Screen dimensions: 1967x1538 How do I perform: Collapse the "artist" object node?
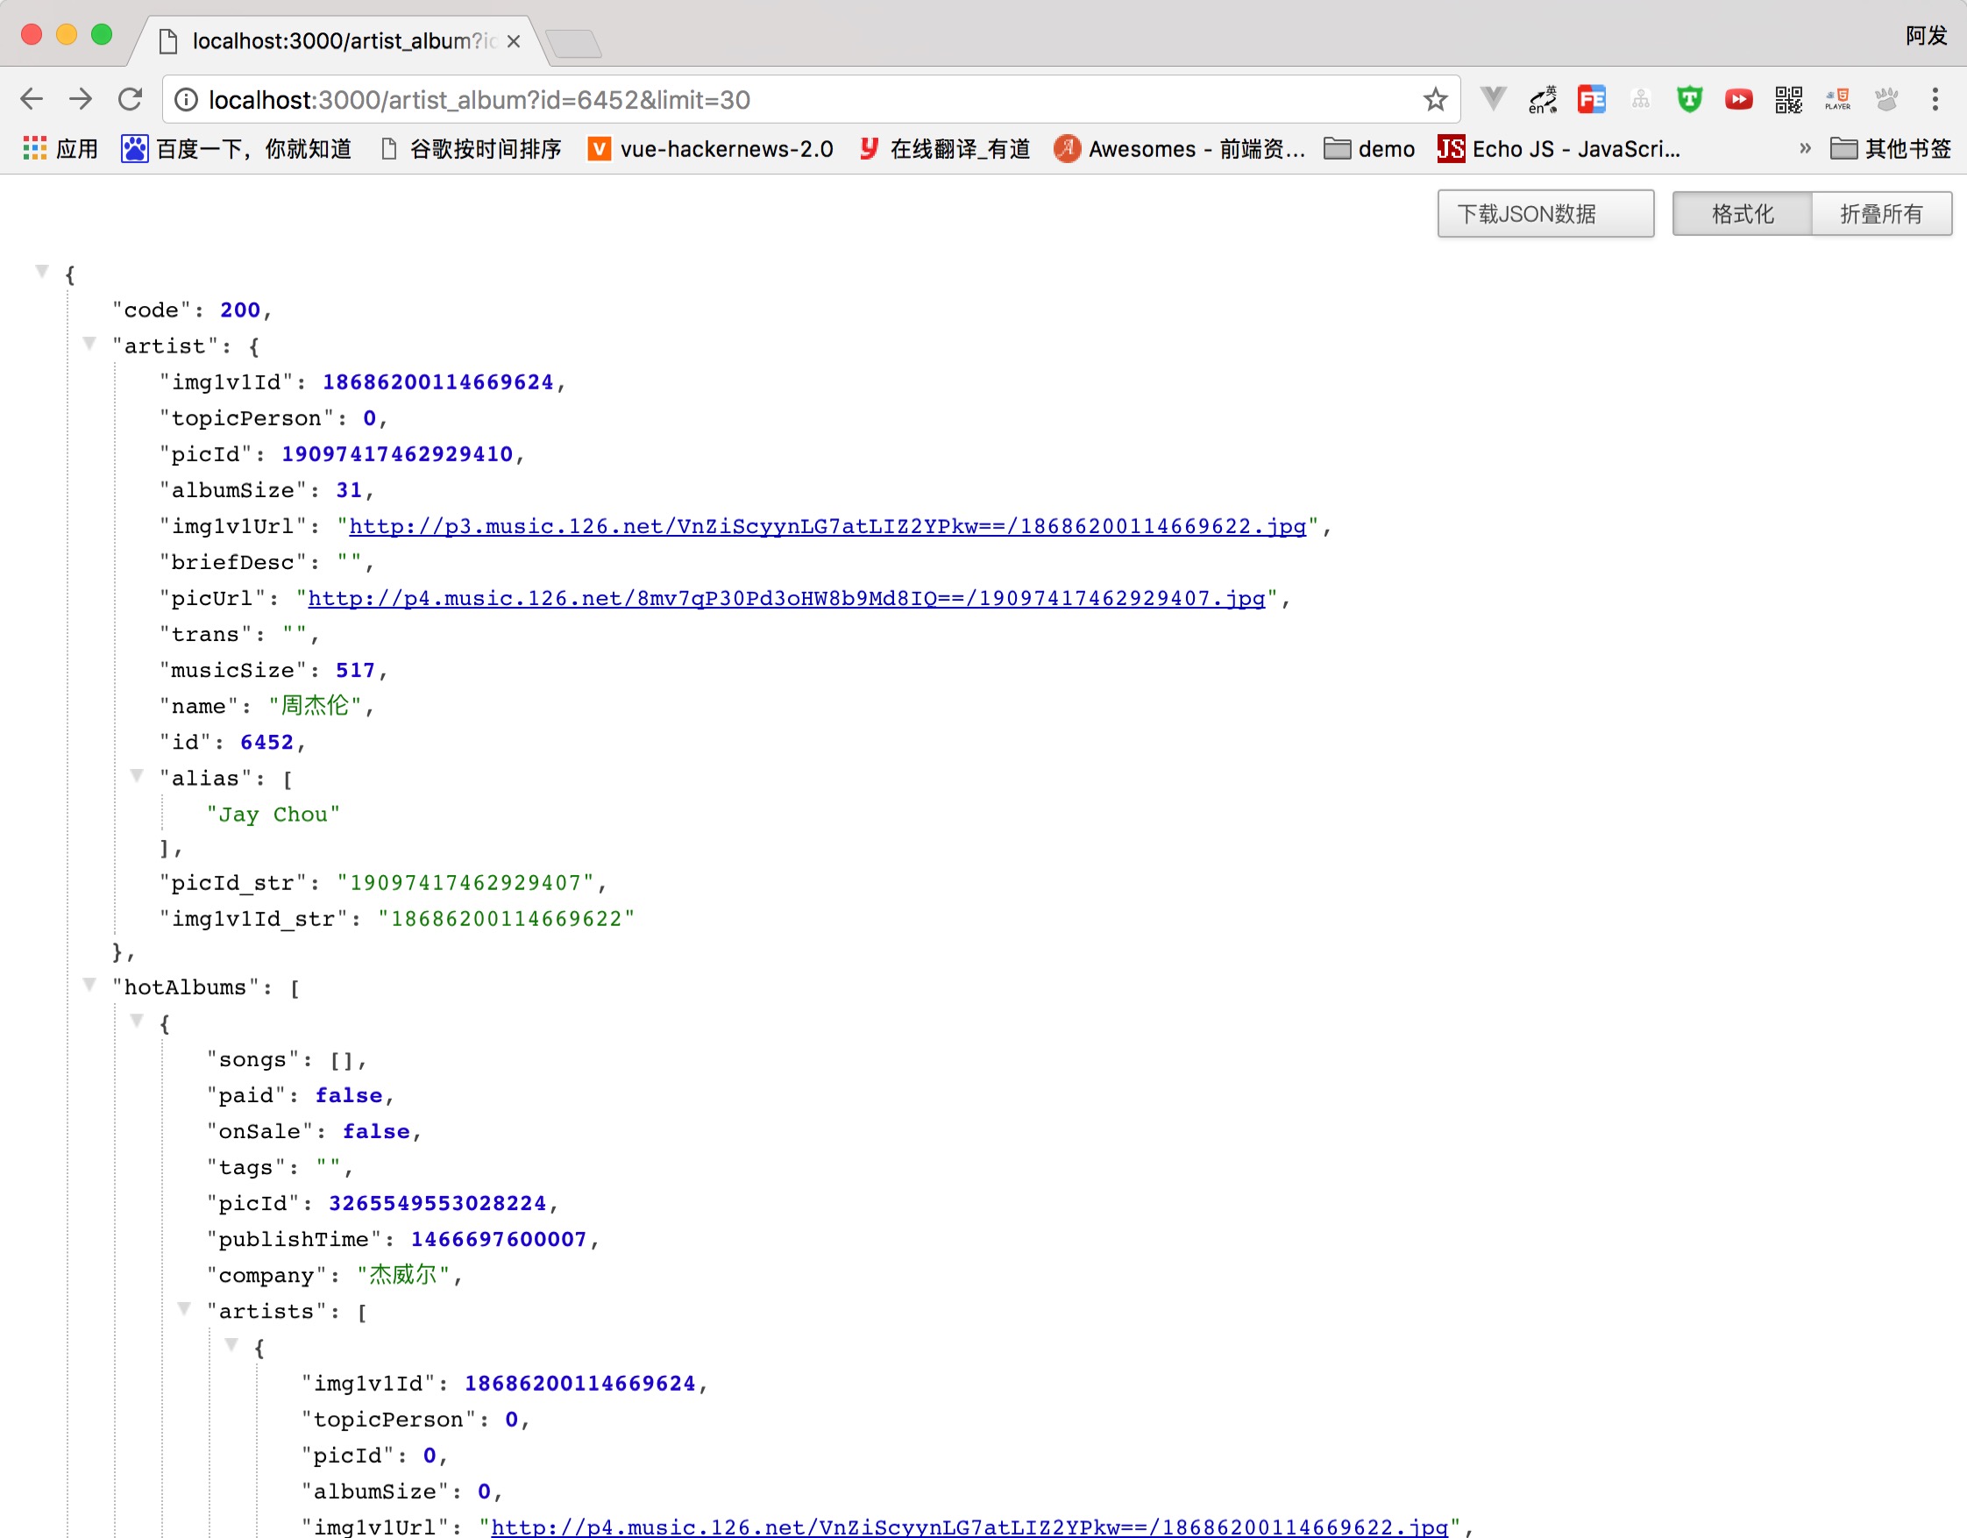point(89,343)
